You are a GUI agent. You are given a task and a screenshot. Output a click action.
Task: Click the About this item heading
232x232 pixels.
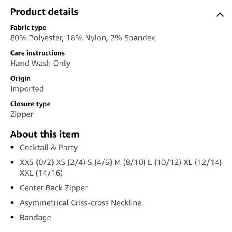click(x=45, y=134)
